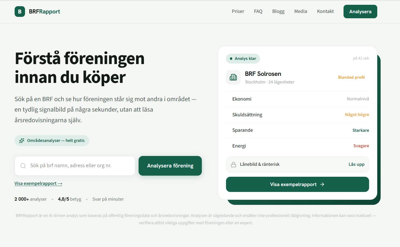Click the Energi row marked Svagare
The width and height of the screenshot is (400, 247).
297,146
